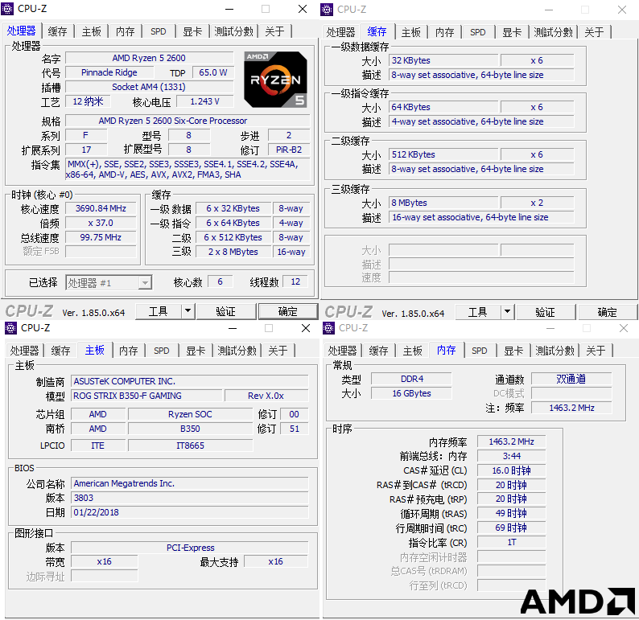The width and height of the screenshot is (639, 620).
Task: Click the AMD Ryzen 5 logo image
Action: pyautogui.click(x=275, y=80)
